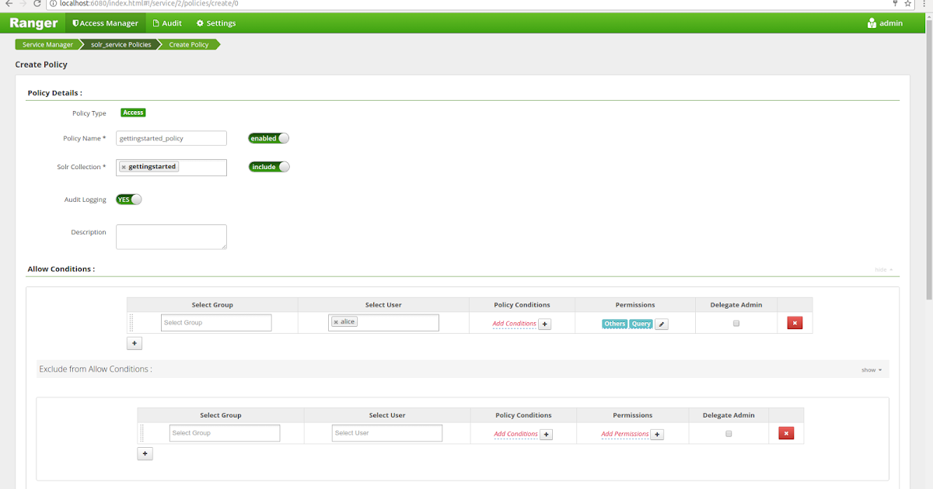Click the Ranger logo
This screenshot has height=489, width=933.
33,23
